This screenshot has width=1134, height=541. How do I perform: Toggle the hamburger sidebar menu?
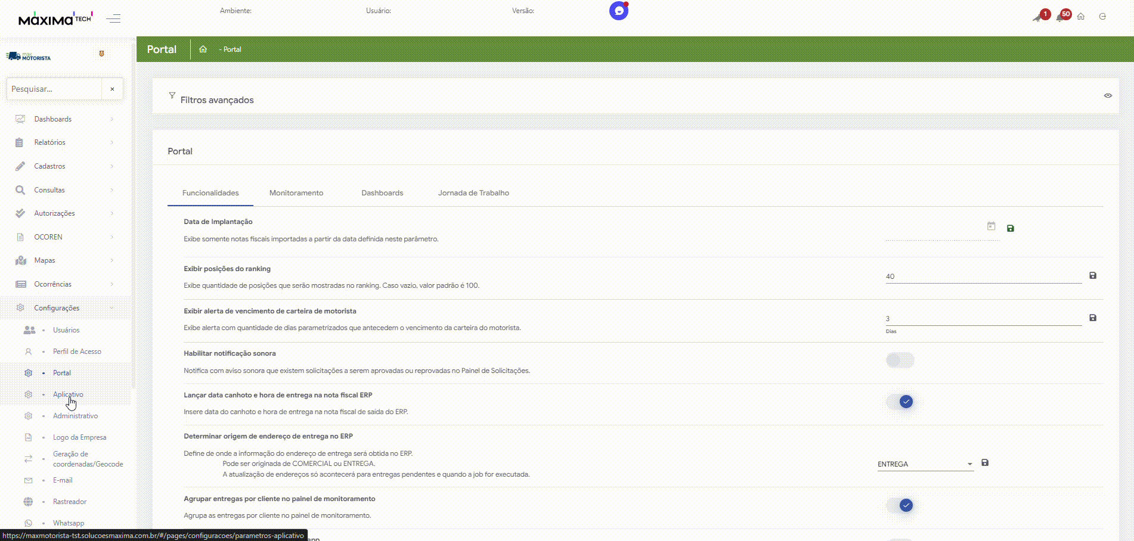pyautogui.click(x=113, y=18)
